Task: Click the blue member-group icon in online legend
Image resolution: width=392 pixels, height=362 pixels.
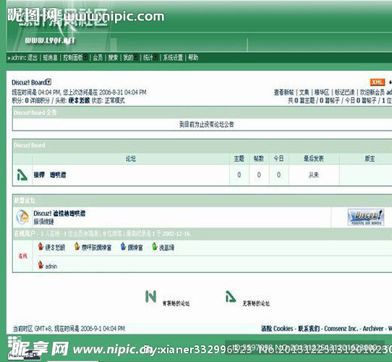Action: click(x=123, y=246)
